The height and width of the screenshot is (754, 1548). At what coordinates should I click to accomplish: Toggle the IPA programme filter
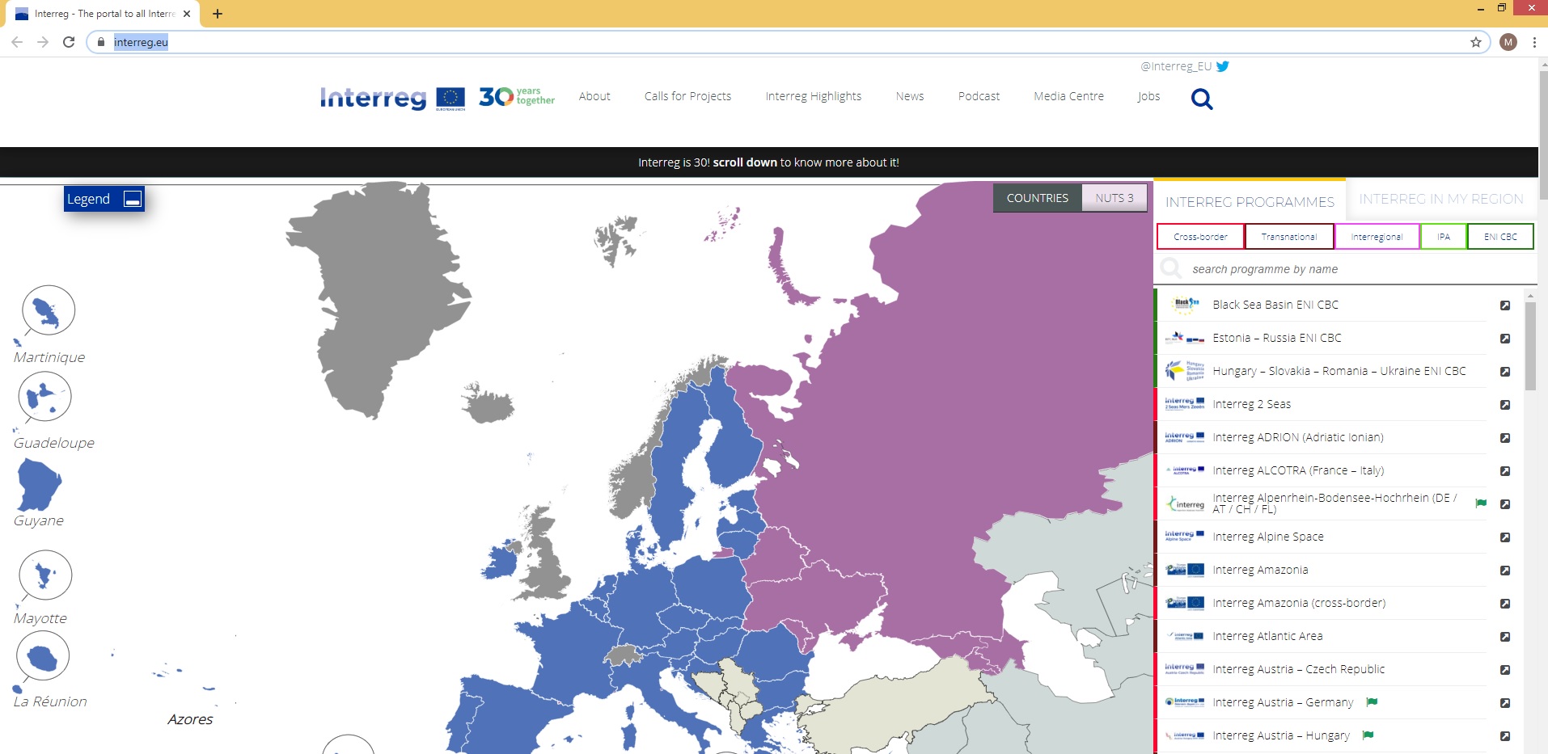(1444, 237)
